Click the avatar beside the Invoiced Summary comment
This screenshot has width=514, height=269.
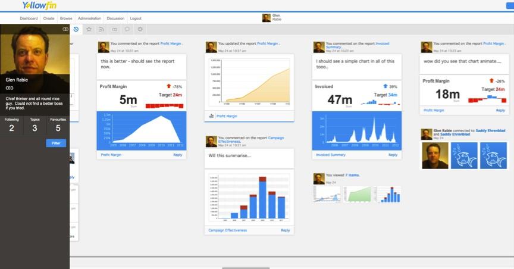pos(319,47)
